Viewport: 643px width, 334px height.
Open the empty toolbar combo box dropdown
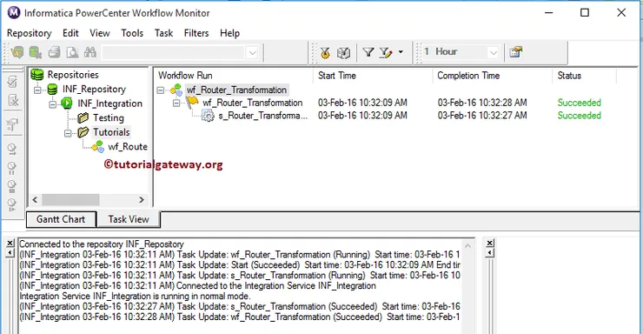click(x=253, y=52)
